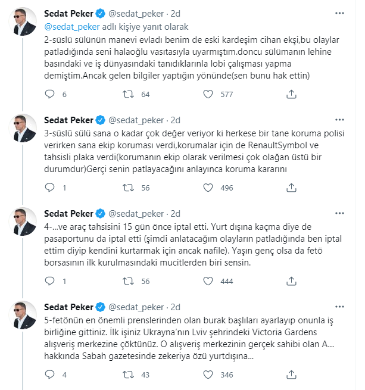Screen dimensions: 365x390
Task: Like the tweet with 577 likes
Action: pos(207,94)
